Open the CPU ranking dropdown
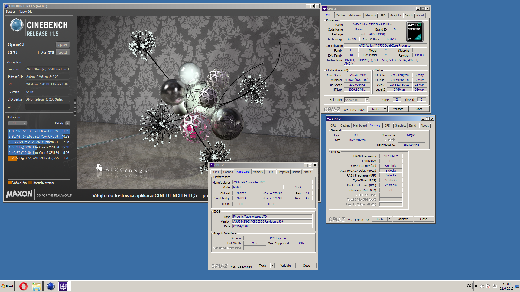Viewport: 520px width, 292px height. tap(17, 123)
